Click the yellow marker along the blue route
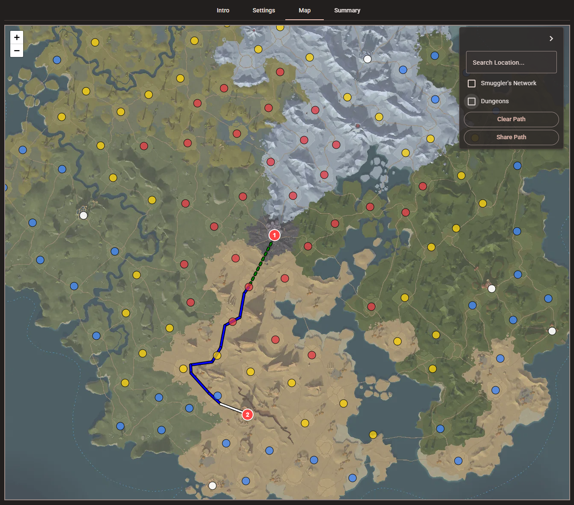The height and width of the screenshot is (505, 574). click(216, 355)
